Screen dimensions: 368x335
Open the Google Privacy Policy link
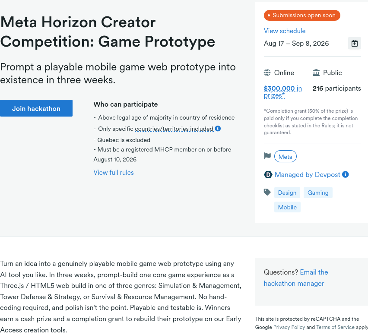point(289,327)
